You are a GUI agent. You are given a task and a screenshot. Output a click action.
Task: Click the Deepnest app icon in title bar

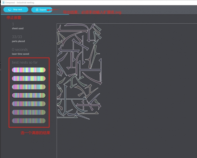tap(2, 2)
